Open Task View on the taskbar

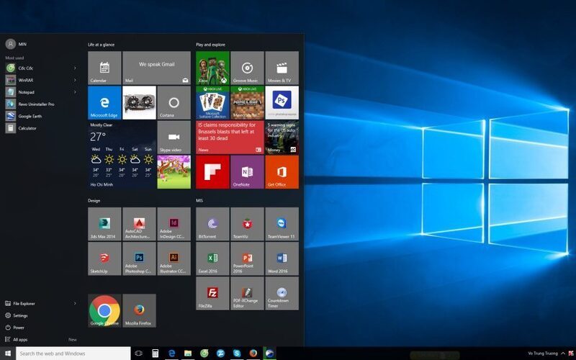[138, 354]
